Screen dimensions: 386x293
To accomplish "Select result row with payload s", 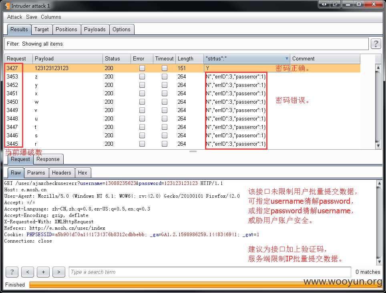I will tap(183, 135).
